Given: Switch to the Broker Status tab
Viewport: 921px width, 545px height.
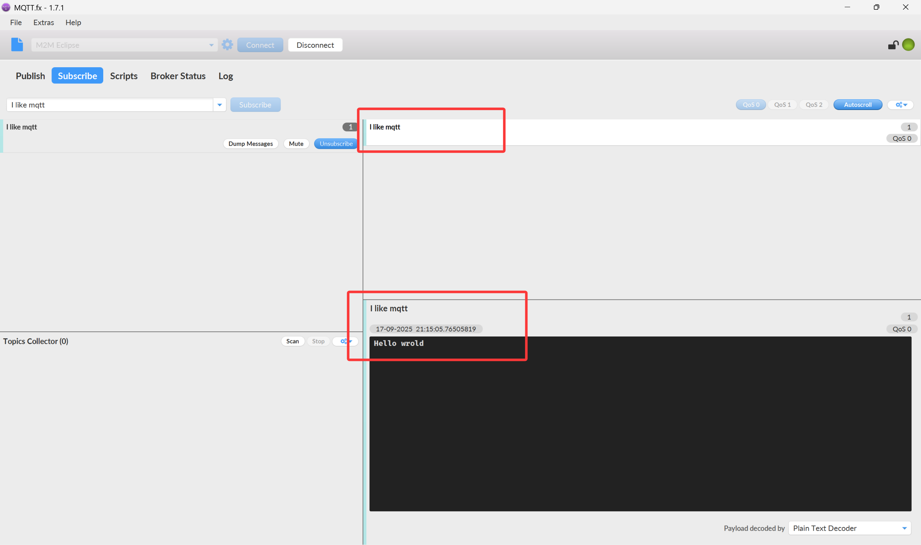Looking at the screenshot, I should point(178,75).
